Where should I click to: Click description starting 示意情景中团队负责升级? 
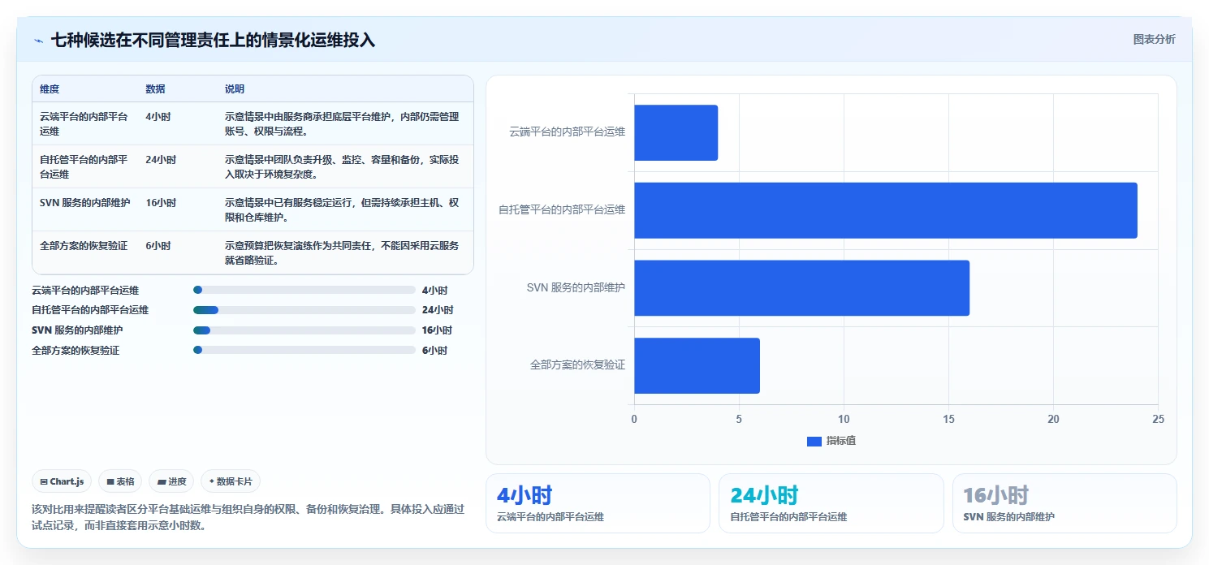343,166
